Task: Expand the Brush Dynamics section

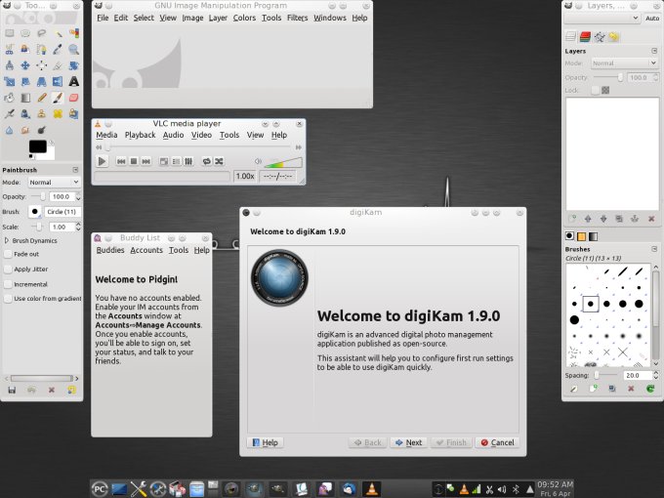Action: click(8, 239)
